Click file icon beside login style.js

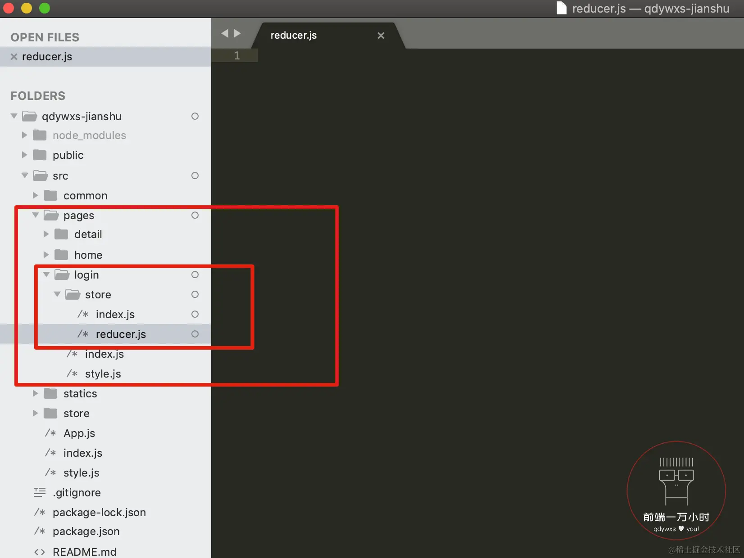tap(72, 373)
